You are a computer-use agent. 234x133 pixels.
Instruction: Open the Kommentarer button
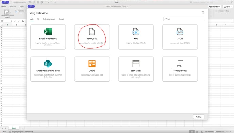pyautogui.click(x=214, y=7)
